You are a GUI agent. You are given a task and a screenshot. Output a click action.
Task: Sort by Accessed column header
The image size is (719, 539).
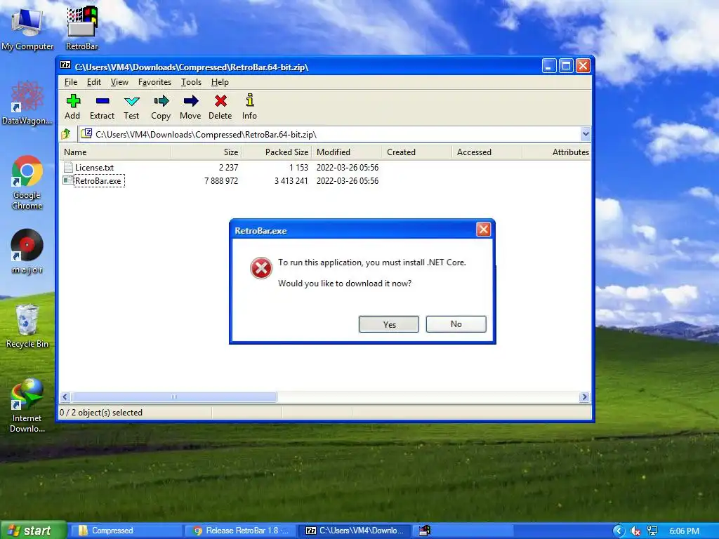487,152
